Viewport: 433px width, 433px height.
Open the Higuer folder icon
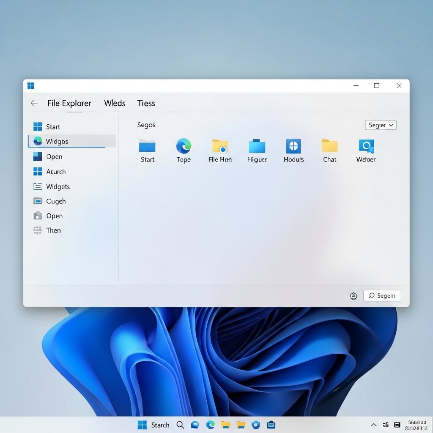coord(257,146)
